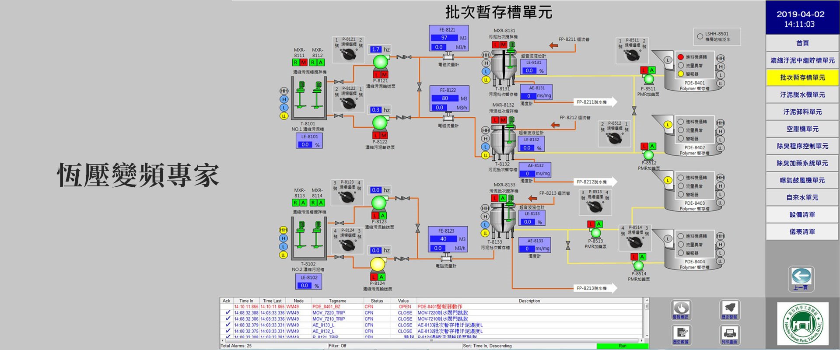
Task: Open 除臭加藥系統單元 page
Action: (x=802, y=163)
